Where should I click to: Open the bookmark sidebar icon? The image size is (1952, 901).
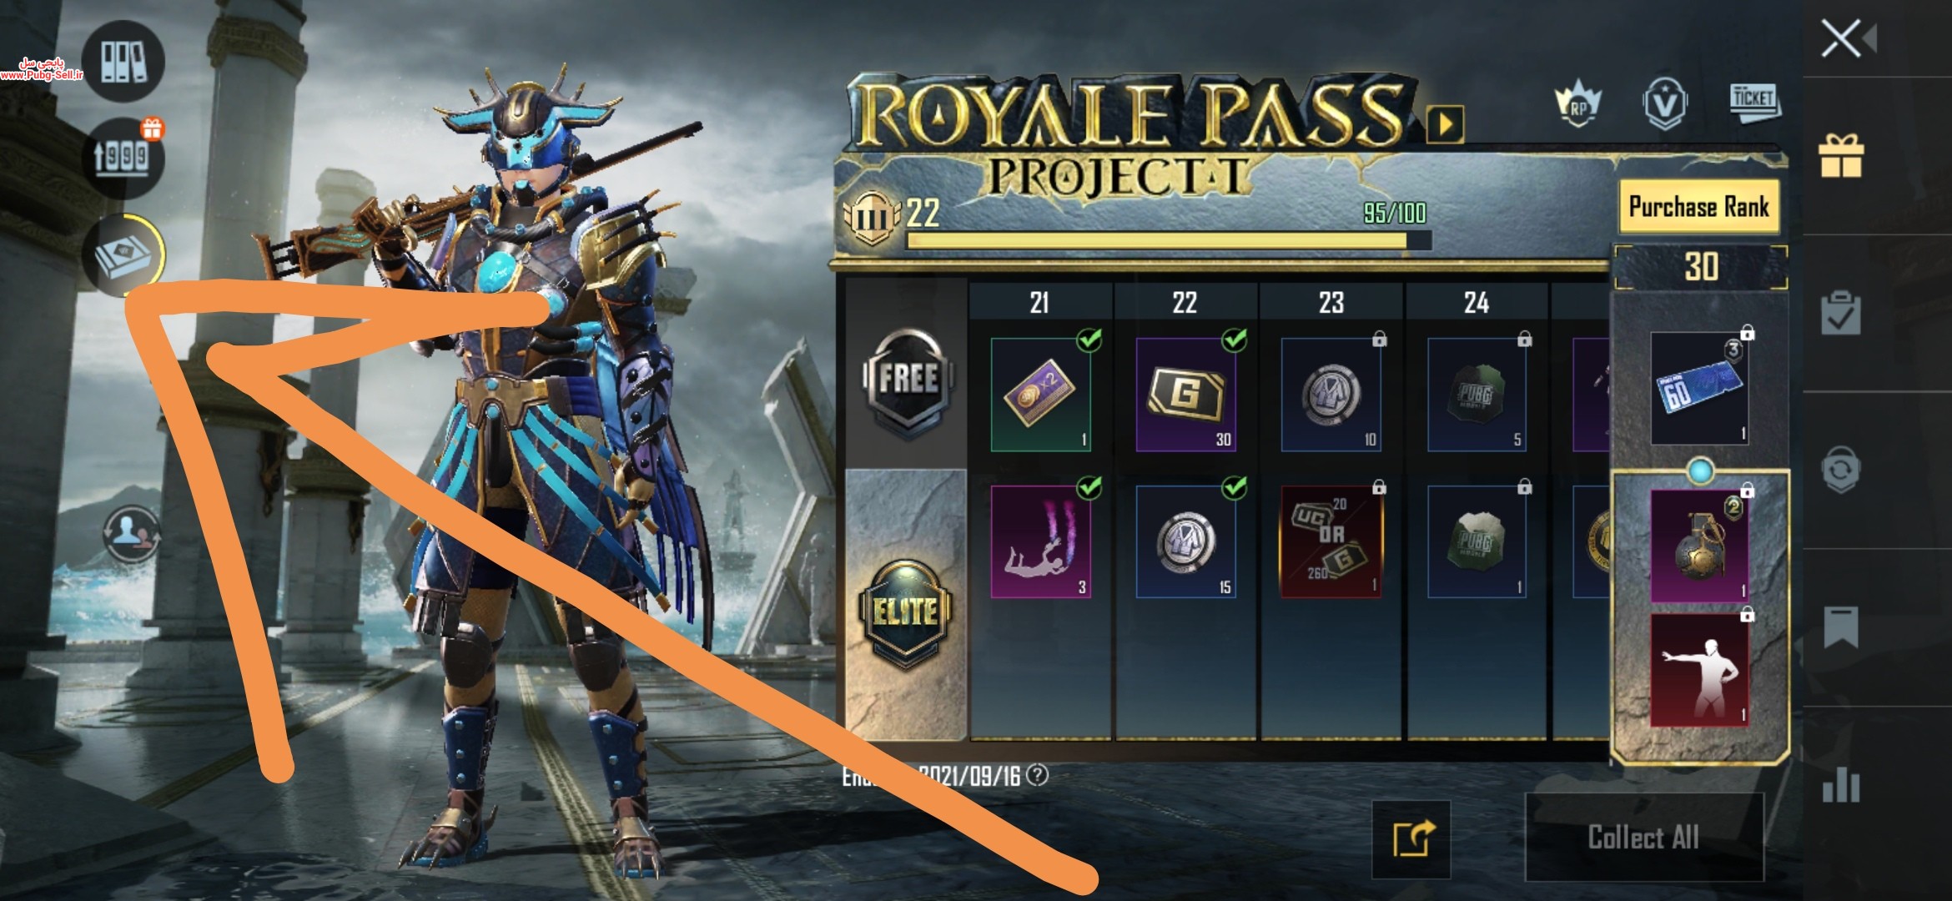point(1841,627)
